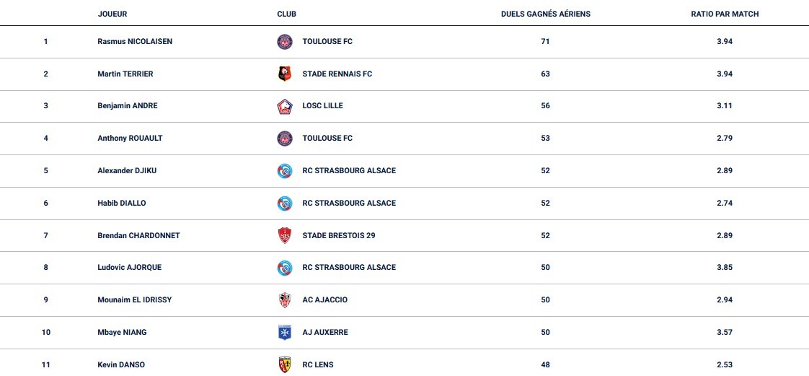Click the STADE BRESTOIS 29 club name

339,235
